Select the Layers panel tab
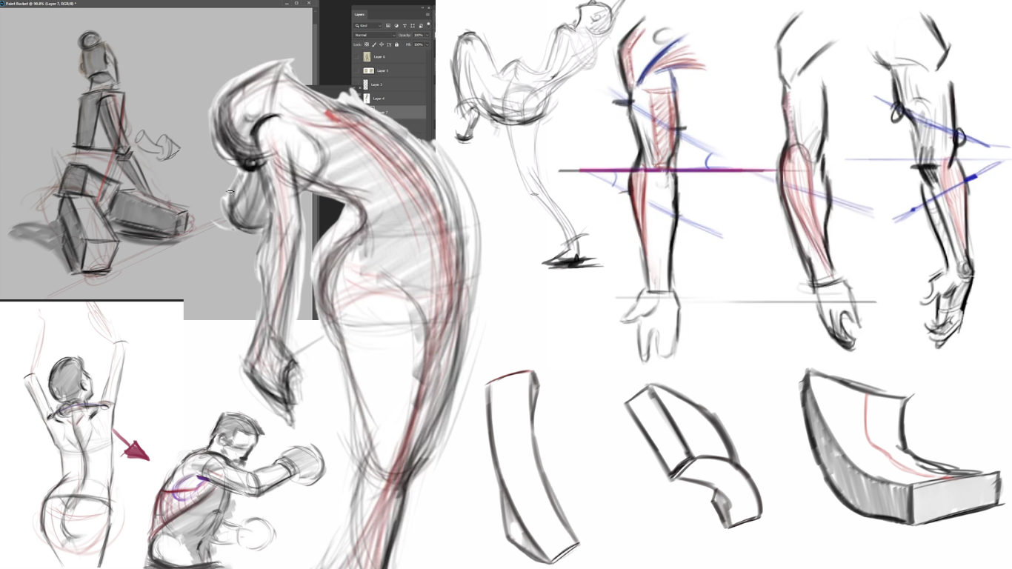The width and height of the screenshot is (1012, 569). [360, 14]
